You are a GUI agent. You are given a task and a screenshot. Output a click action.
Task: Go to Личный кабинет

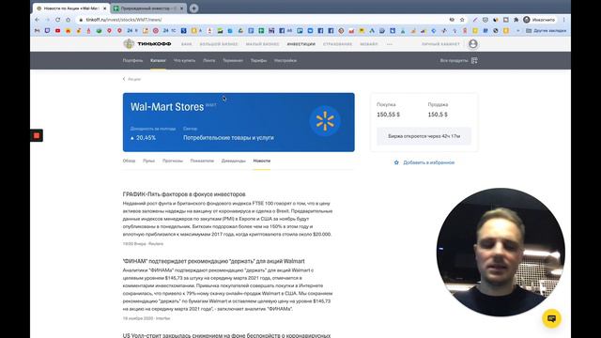[x=440, y=44]
